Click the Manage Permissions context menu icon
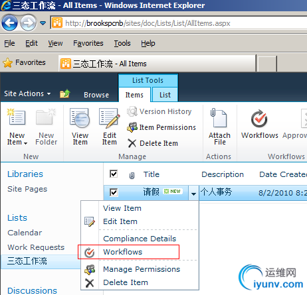 tap(90, 270)
